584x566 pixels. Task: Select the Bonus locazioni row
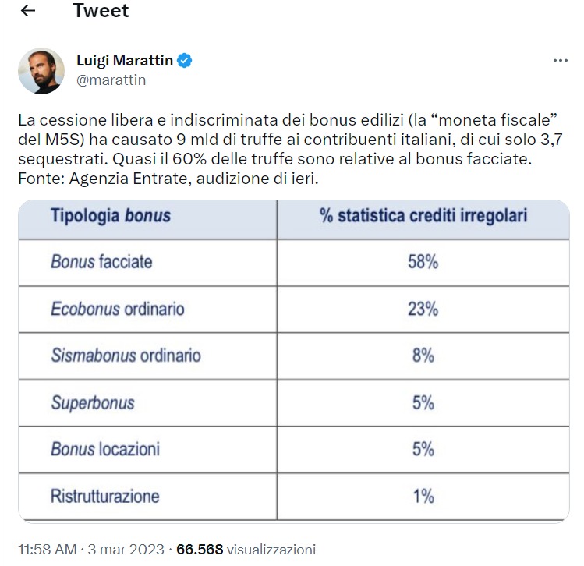[294, 450]
